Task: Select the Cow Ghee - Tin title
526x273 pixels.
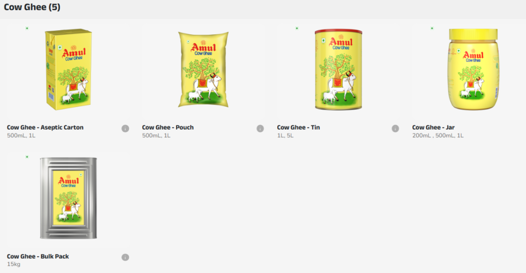Action: [298, 128]
